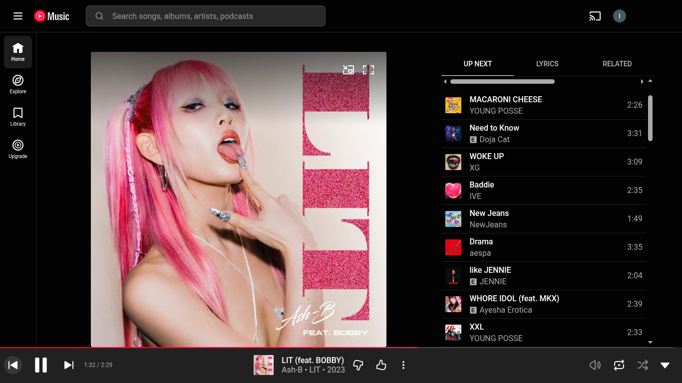The height and width of the screenshot is (383, 682).
Task: Focus the search songs, albums, artists field
Action: (206, 16)
